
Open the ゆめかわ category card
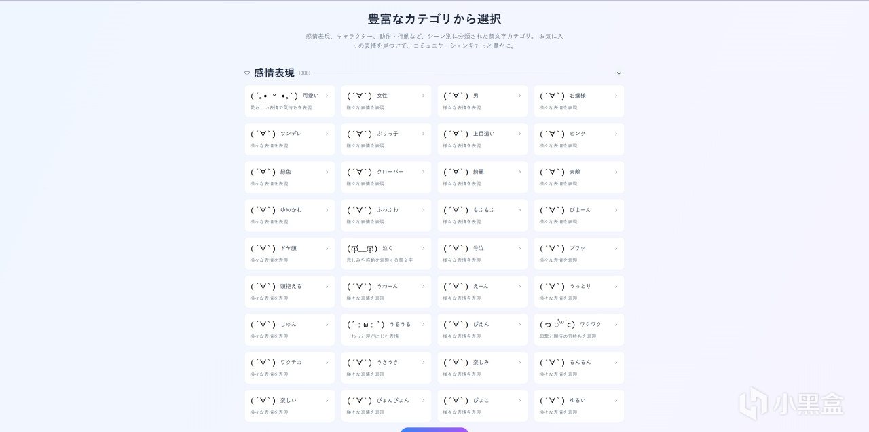pyautogui.click(x=289, y=215)
